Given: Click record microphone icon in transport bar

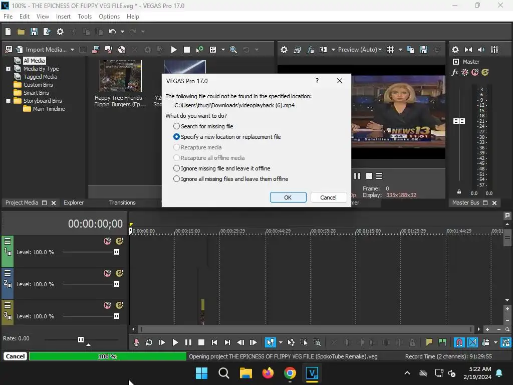Looking at the screenshot, I should [136, 342].
